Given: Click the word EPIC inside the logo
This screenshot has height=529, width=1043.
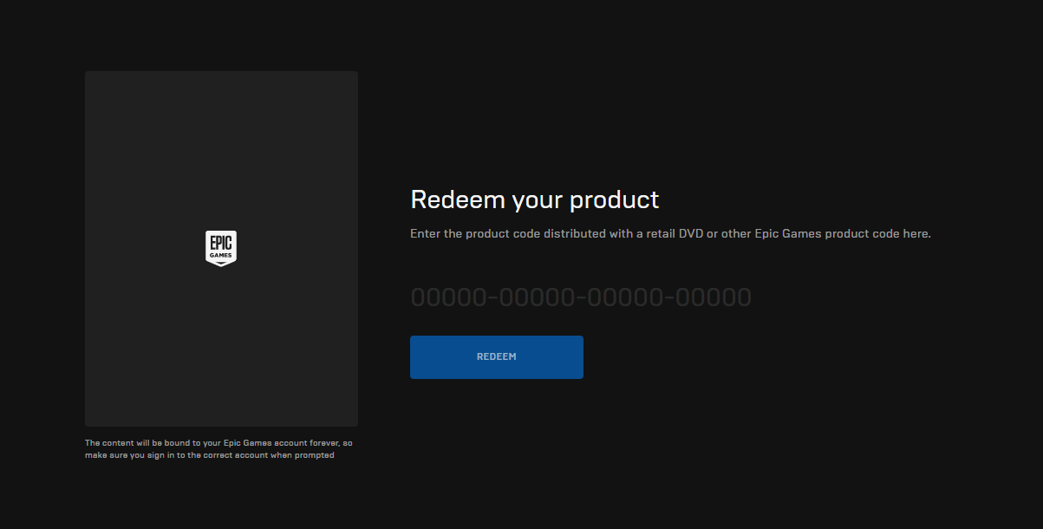Looking at the screenshot, I should [221, 243].
